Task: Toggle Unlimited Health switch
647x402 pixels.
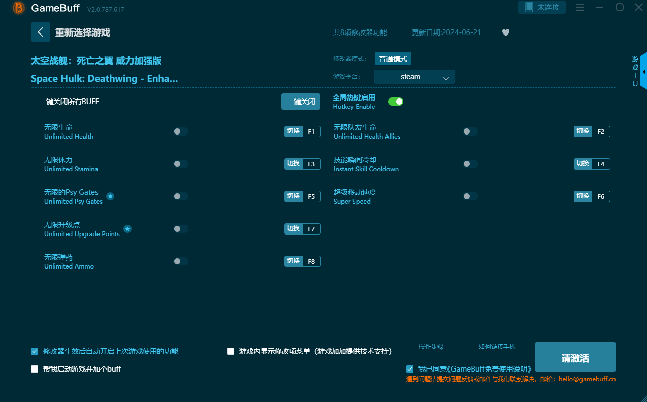Action: coord(181,131)
